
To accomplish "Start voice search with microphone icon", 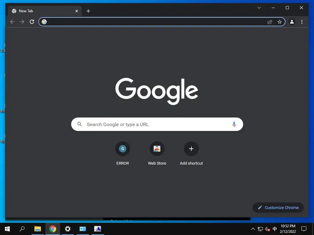I will (234, 124).
